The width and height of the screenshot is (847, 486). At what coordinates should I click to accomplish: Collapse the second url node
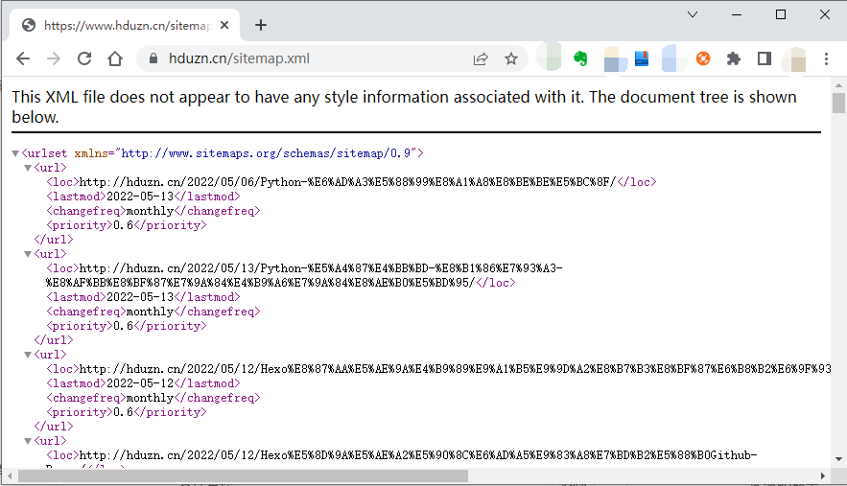click(28, 254)
